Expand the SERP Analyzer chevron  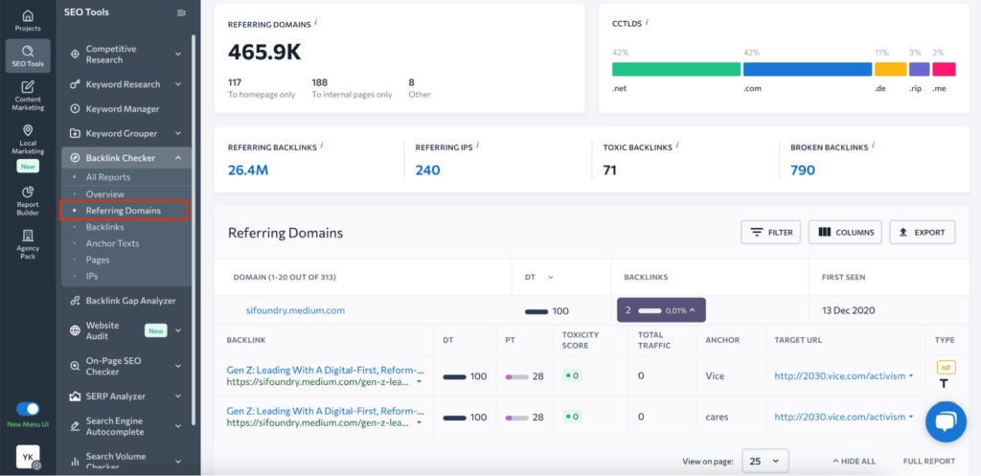pos(178,397)
